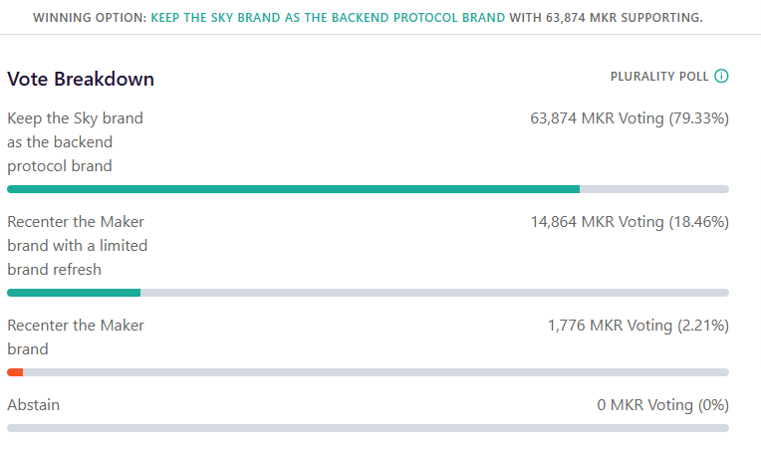Screen dimensions: 761x452
Task: Click the green fill of the 79.33% bar
Action: click(293, 188)
